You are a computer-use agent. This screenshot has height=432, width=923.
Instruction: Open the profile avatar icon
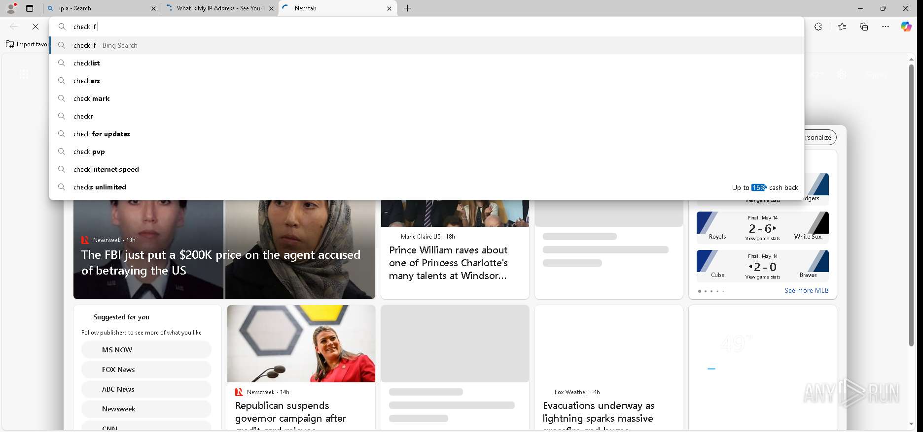[x=11, y=8]
